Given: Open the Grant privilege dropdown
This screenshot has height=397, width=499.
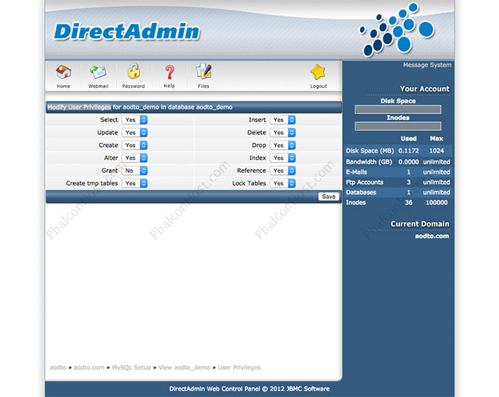Looking at the screenshot, I should click(x=135, y=171).
